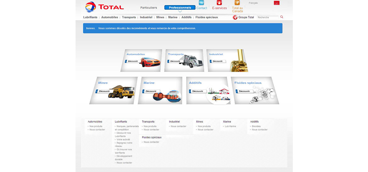Screen dimensions: 368x172
Task: Open the Développement durable footer link
Action: point(124,158)
